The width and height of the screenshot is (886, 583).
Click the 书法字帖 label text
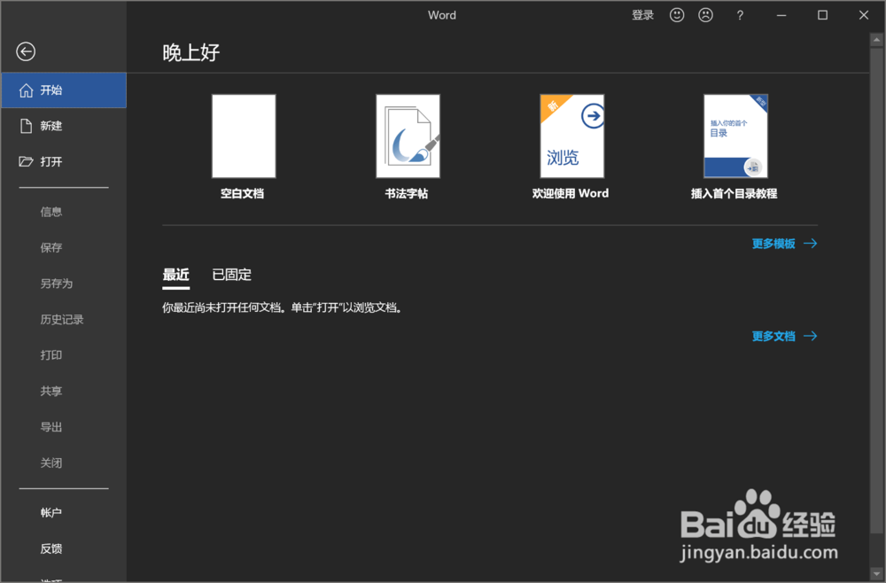pyautogui.click(x=407, y=194)
